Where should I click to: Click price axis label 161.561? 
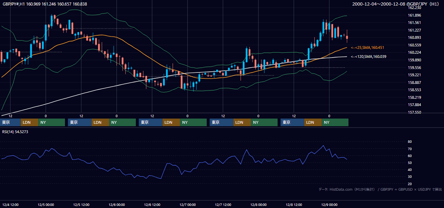point(414,23)
